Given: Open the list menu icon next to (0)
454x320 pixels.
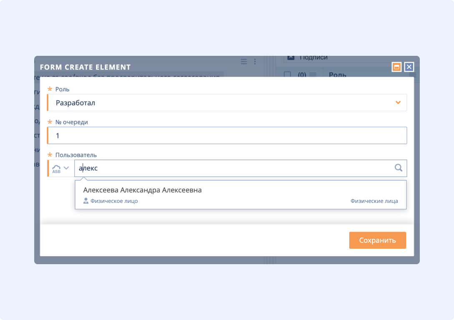Looking at the screenshot, I should pos(313,75).
